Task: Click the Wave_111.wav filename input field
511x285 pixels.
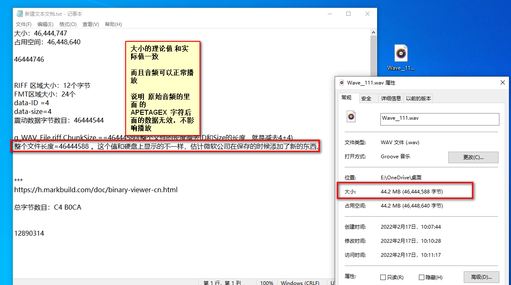Action: [x=440, y=119]
